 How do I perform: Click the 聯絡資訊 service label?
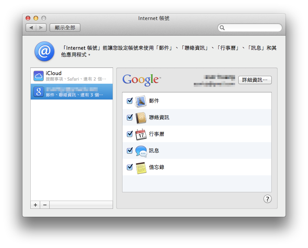(159, 118)
